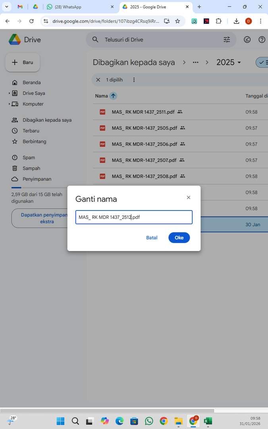Go to Sampah in the sidebar
268x429 pixels.
[x=31, y=168]
